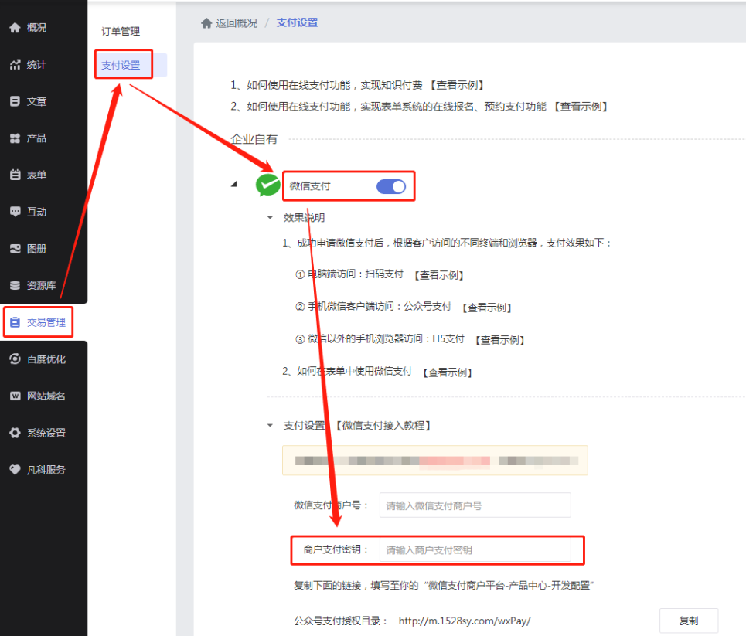746x636 pixels.
Task: Click the 百度优化 icon
Action: [15, 359]
